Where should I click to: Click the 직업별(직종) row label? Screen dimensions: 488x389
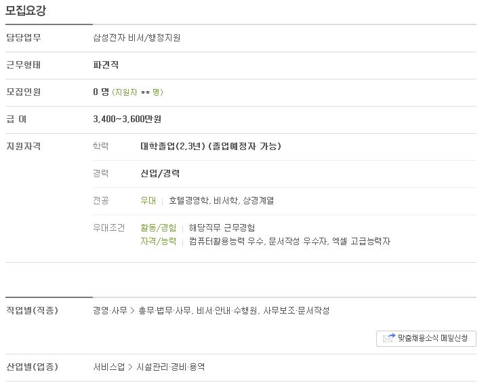33,310
